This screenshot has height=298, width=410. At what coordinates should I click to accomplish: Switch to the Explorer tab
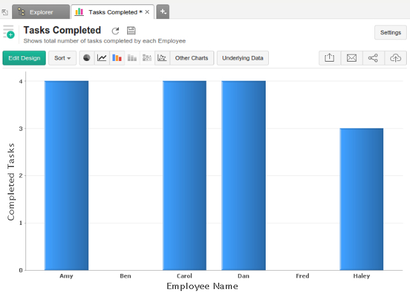41,12
